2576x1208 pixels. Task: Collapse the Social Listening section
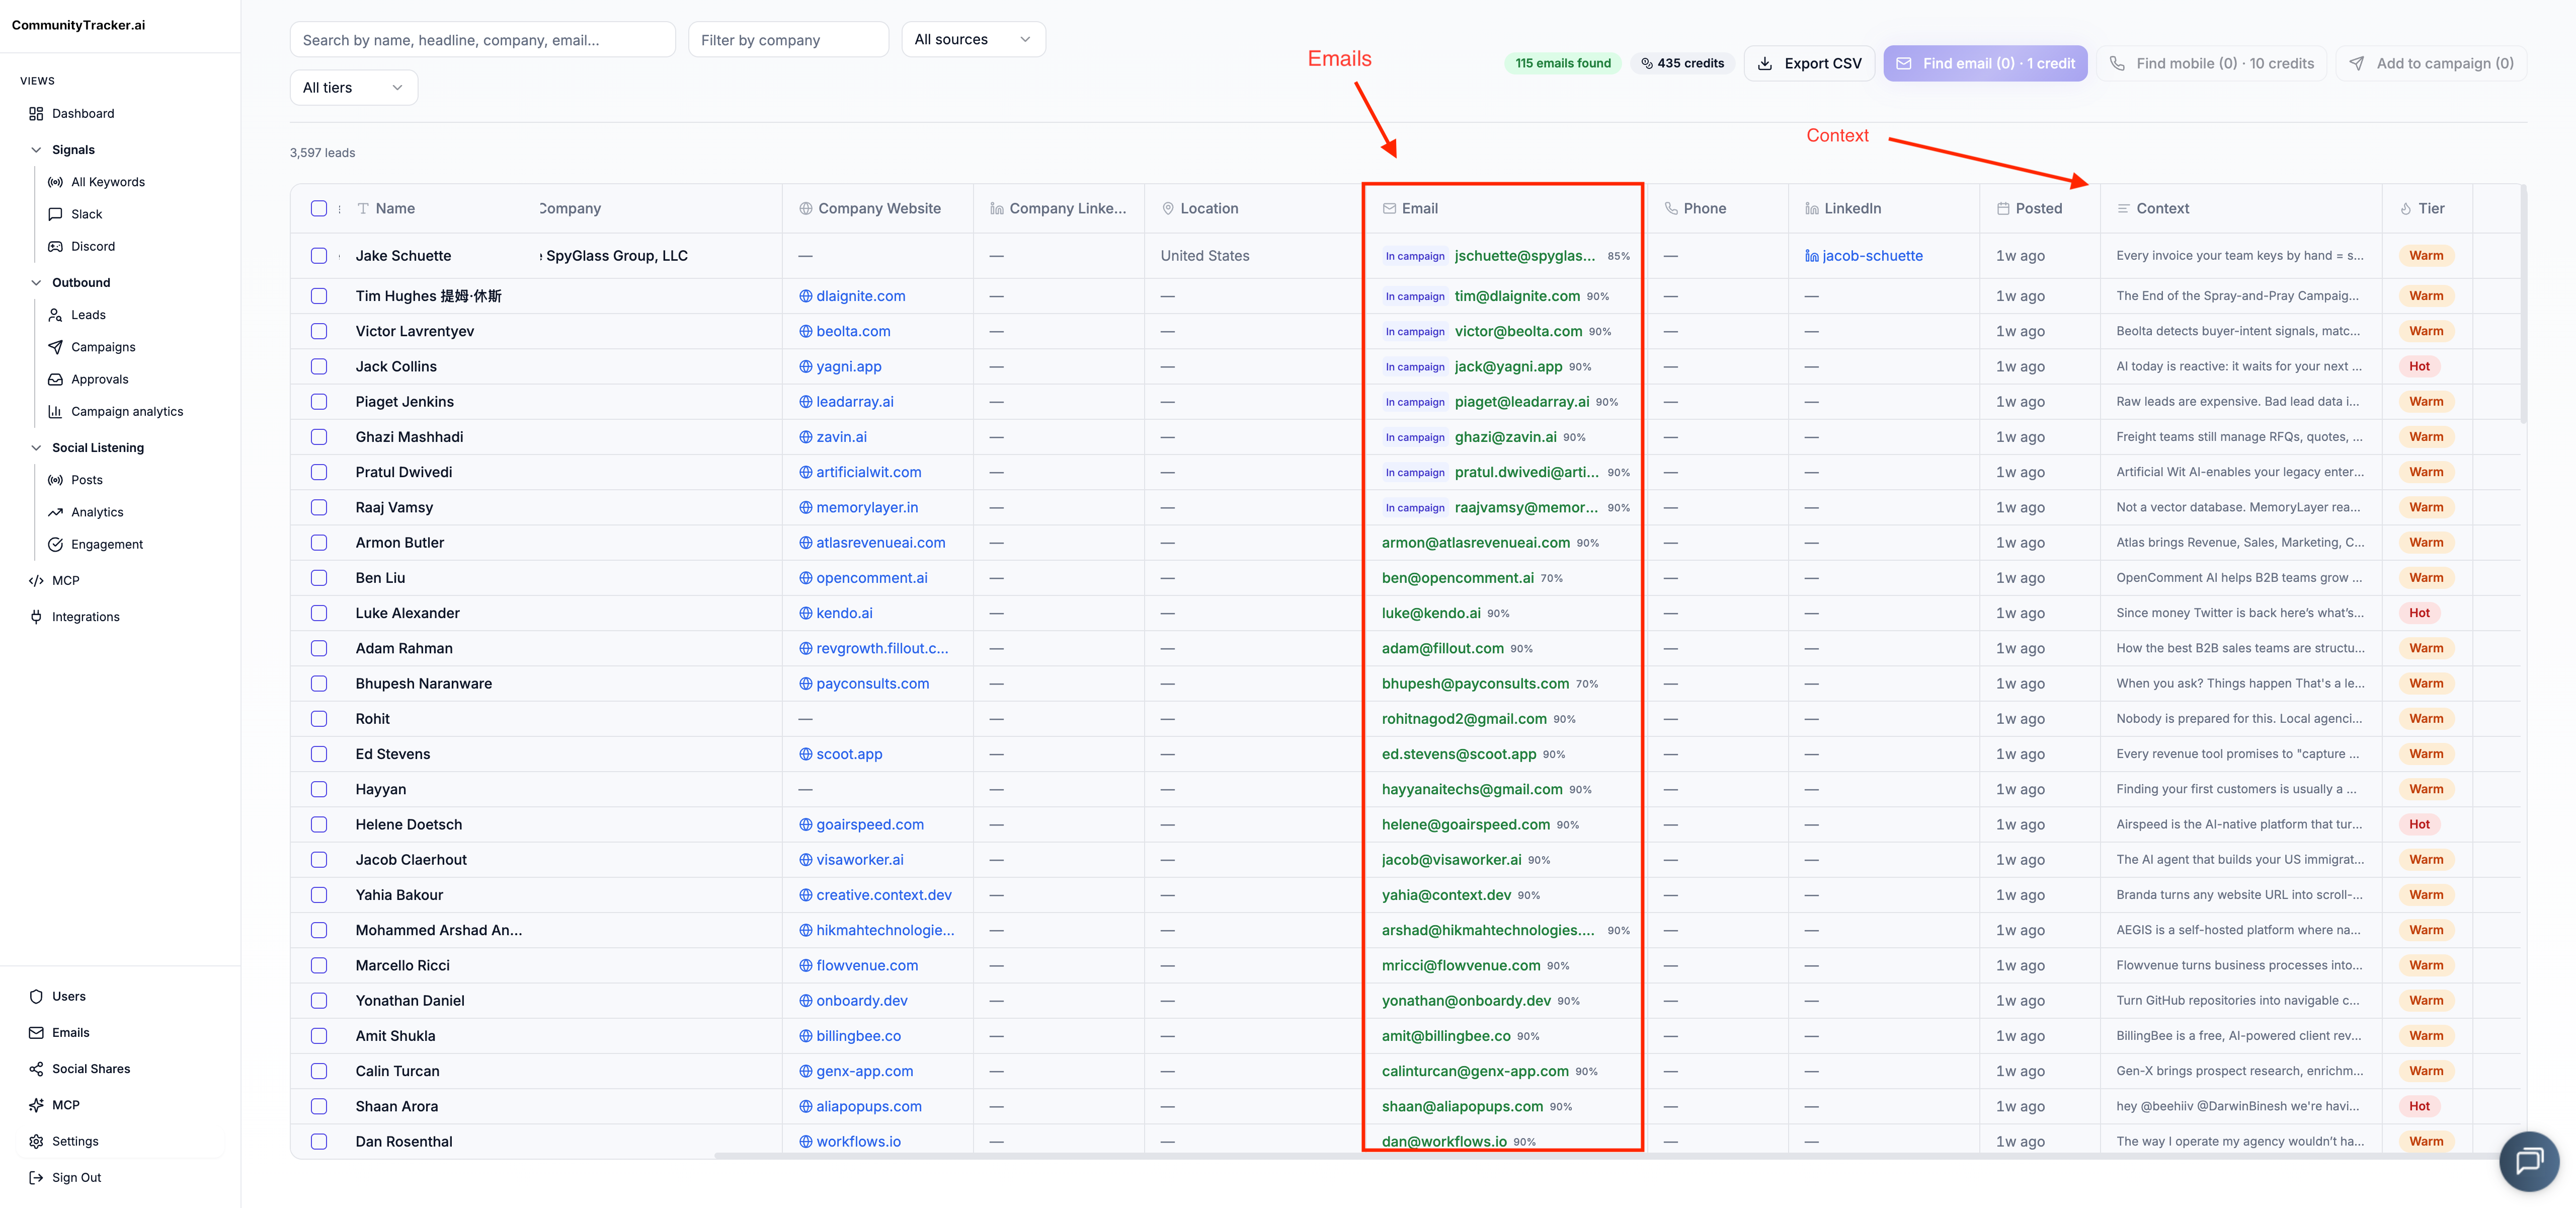(x=36, y=448)
